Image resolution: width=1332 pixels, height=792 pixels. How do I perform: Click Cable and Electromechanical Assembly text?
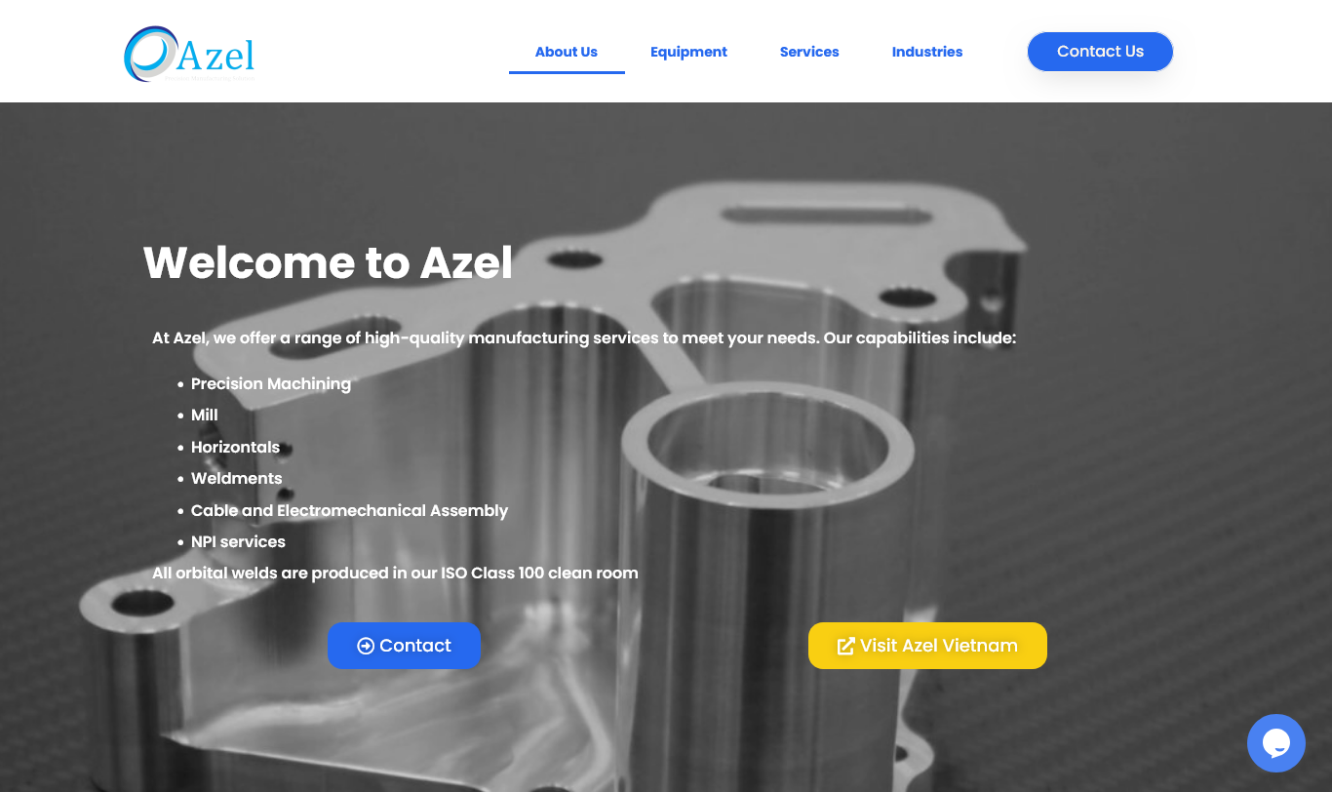tap(349, 510)
